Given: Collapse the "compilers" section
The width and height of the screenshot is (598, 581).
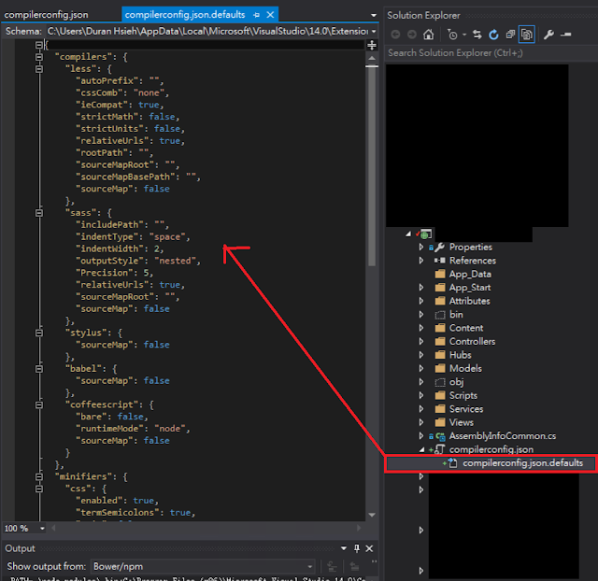Looking at the screenshot, I should (x=39, y=57).
